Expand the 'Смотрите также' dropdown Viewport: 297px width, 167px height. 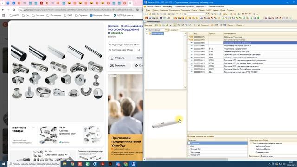click(56, 155)
